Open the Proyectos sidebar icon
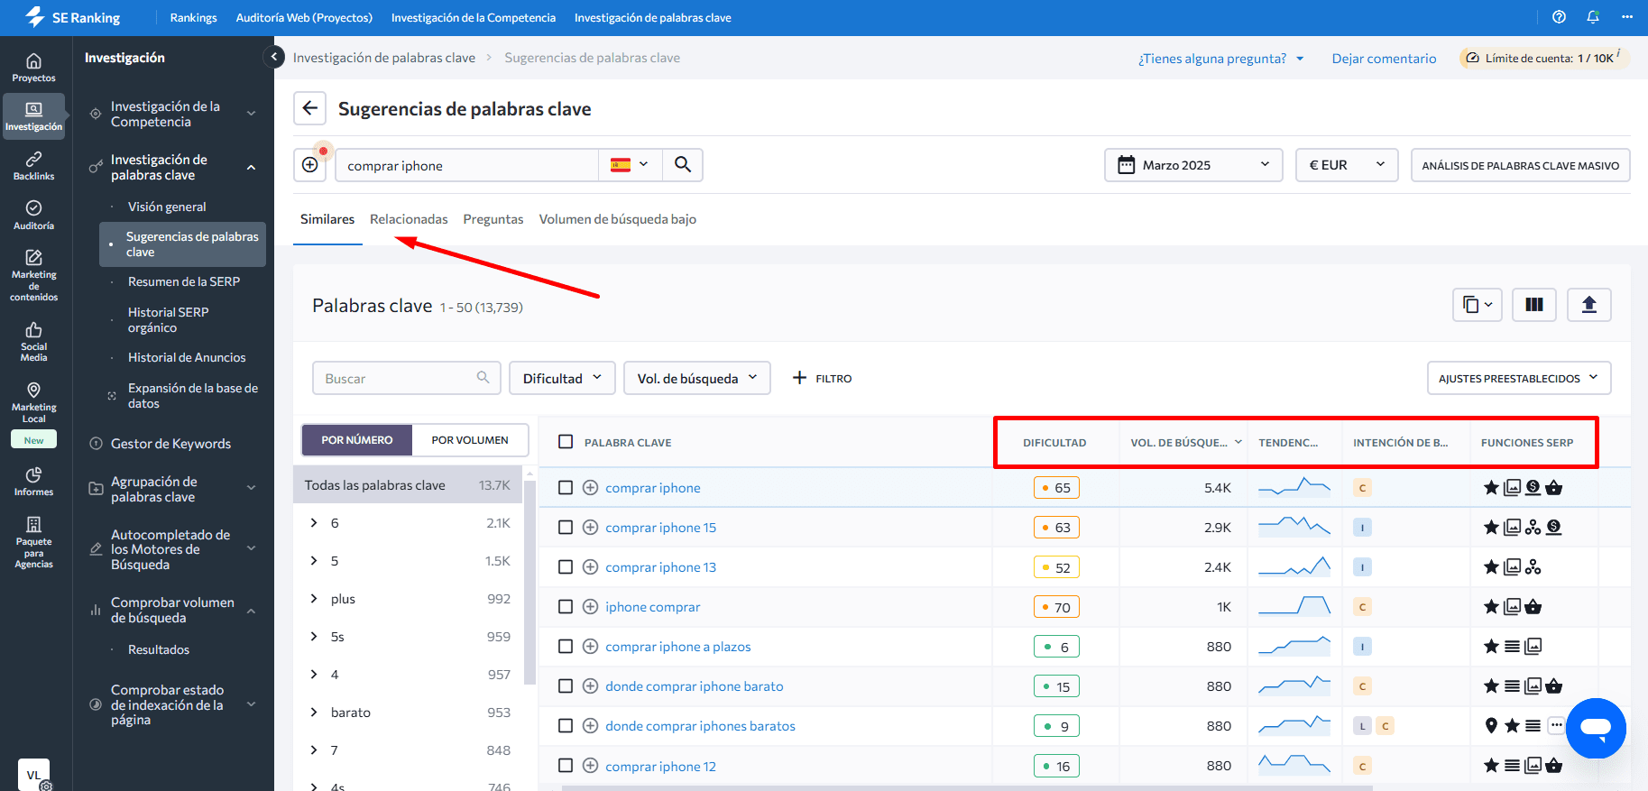The width and height of the screenshot is (1648, 791). click(33, 68)
